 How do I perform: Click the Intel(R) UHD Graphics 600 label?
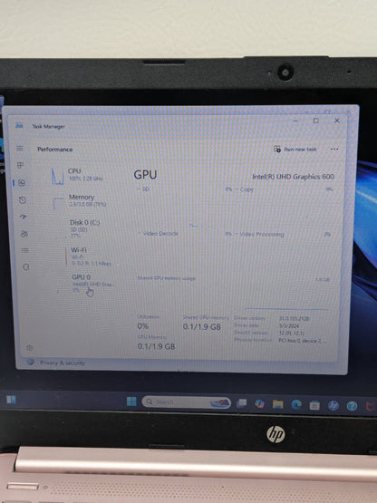(x=294, y=177)
